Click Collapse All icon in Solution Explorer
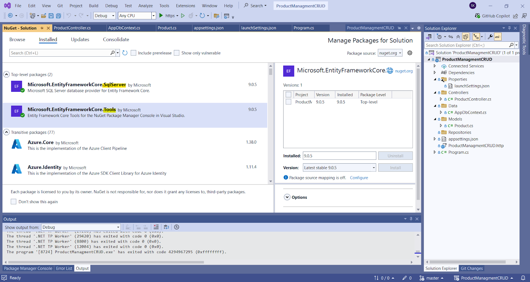 (x=458, y=37)
